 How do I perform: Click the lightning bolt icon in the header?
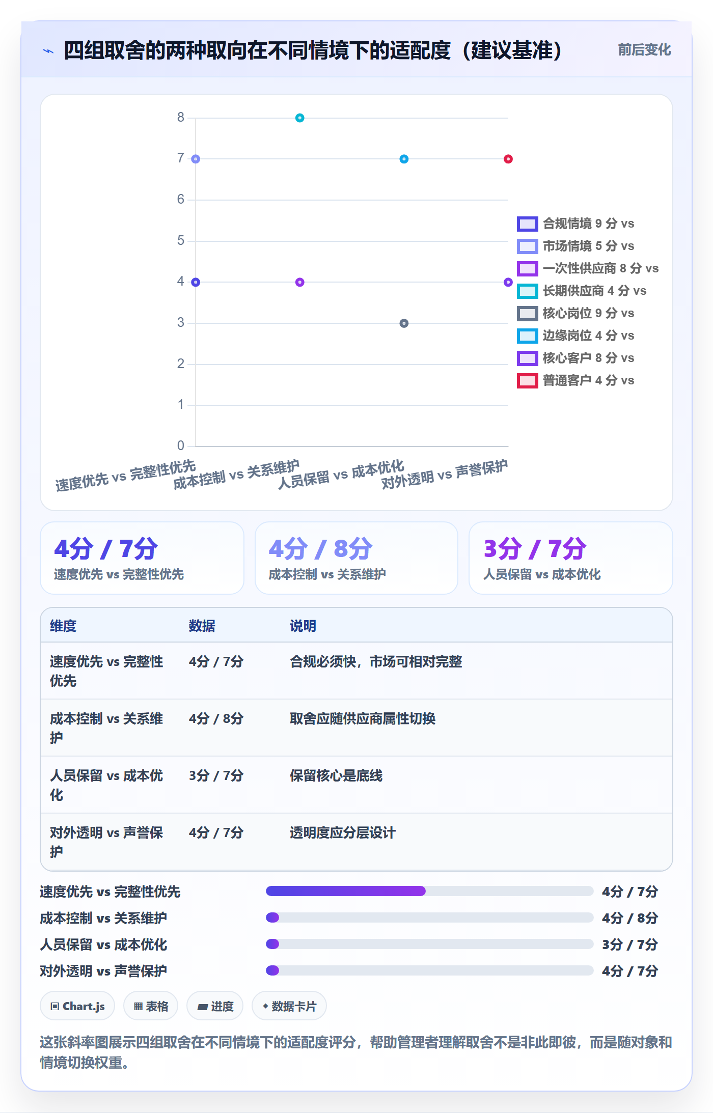(48, 51)
